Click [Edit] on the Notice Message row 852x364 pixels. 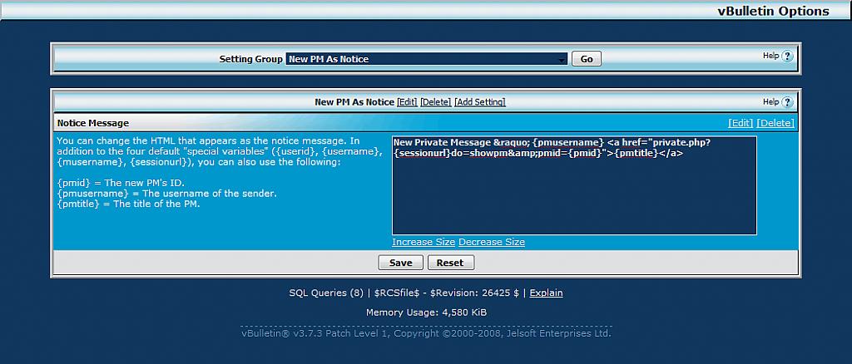click(x=741, y=123)
